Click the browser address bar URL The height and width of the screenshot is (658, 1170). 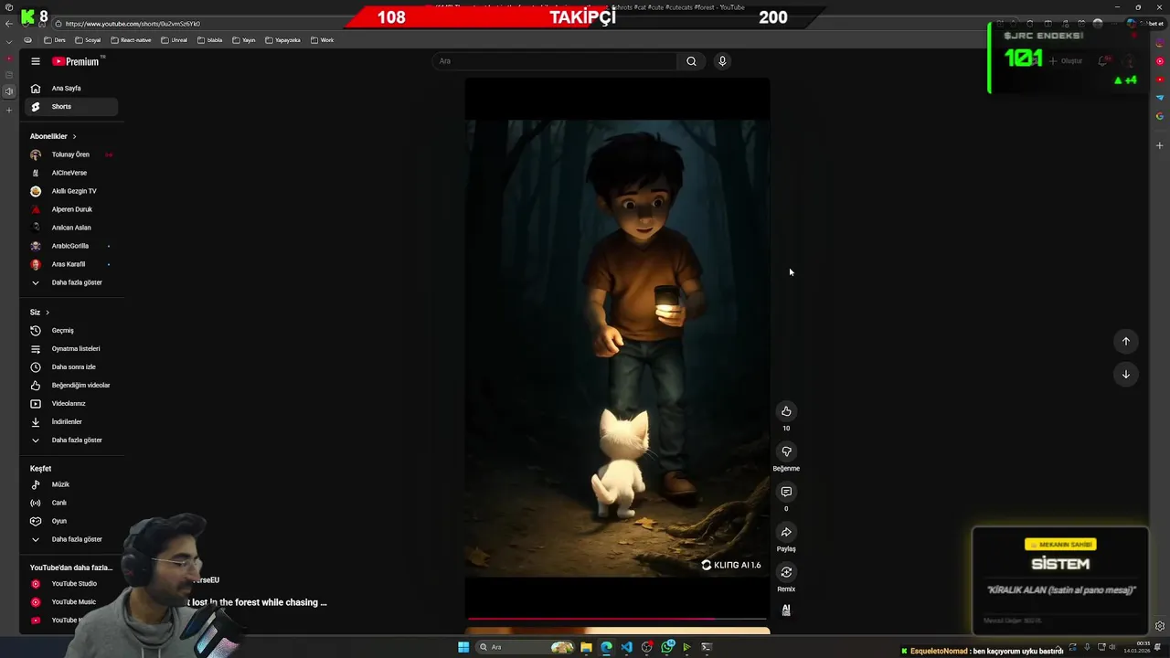[133, 24]
